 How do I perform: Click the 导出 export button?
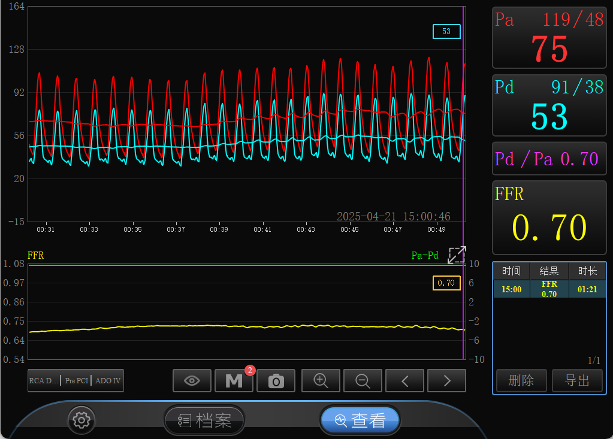point(577,380)
